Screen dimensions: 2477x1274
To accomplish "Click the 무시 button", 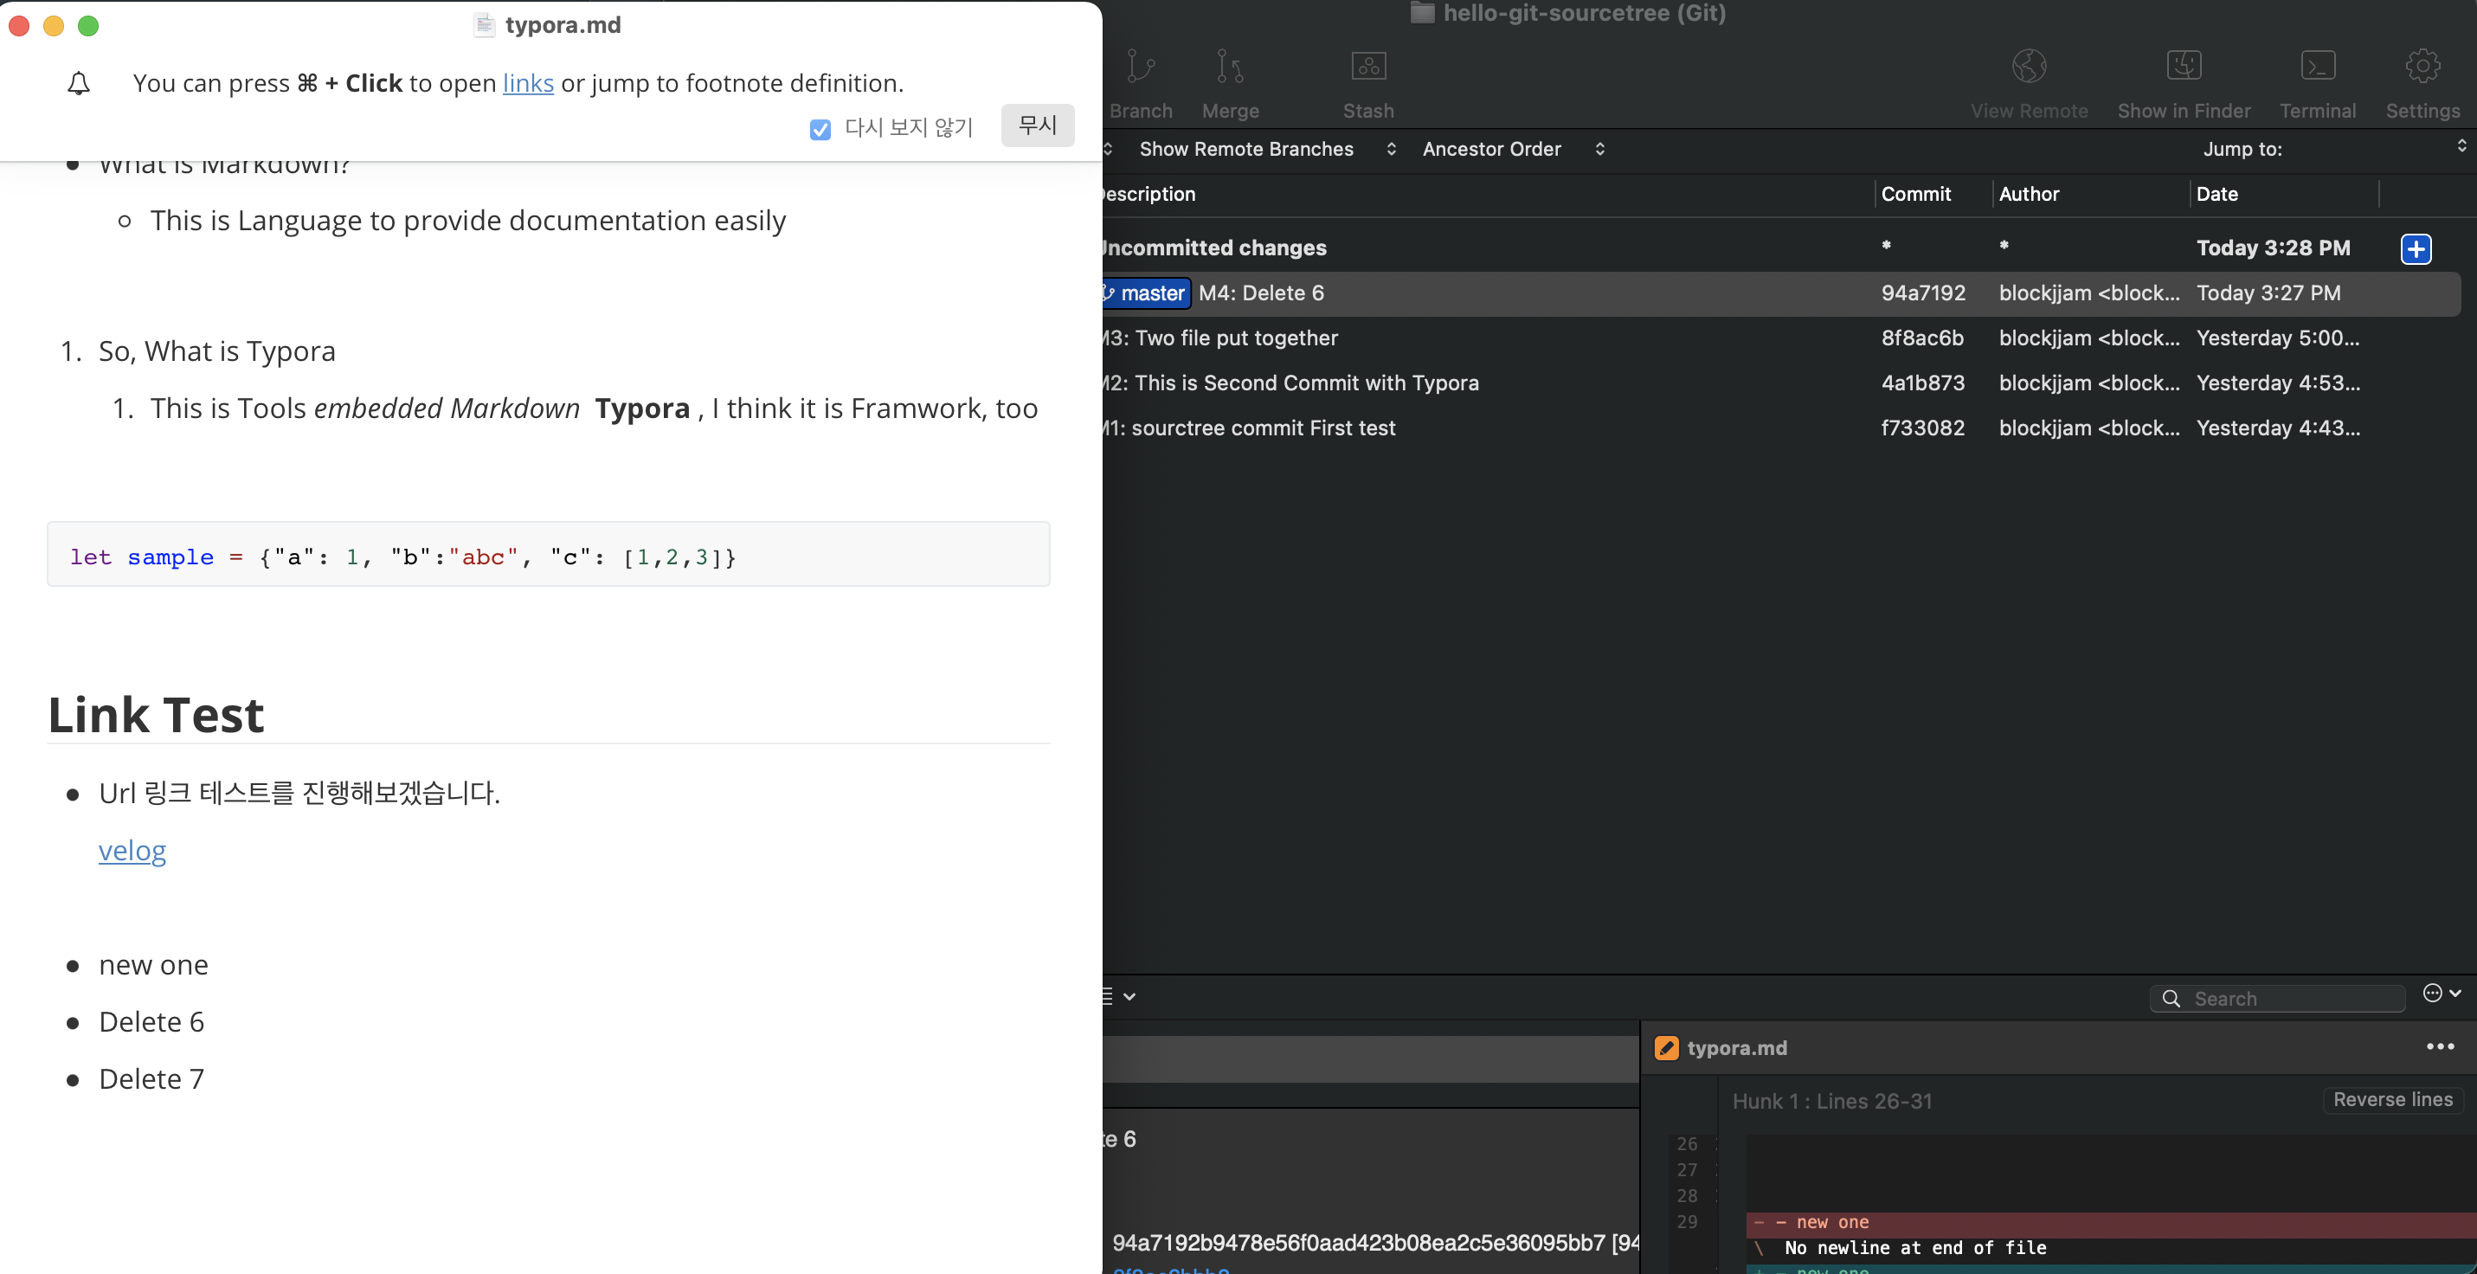I will pos(1037,126).
